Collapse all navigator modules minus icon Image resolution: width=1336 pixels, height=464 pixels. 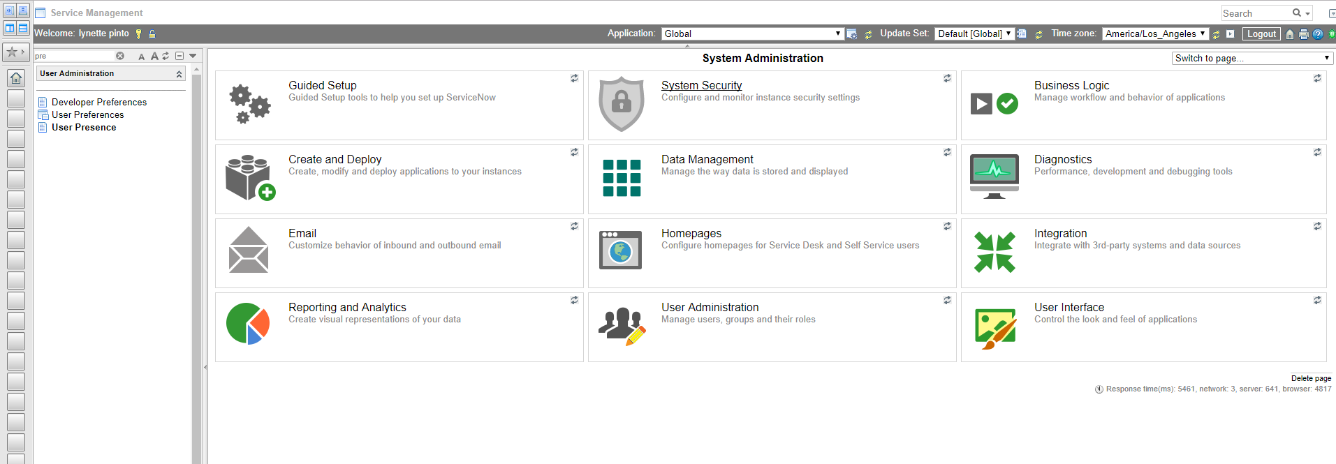click(x=179, y=56)
